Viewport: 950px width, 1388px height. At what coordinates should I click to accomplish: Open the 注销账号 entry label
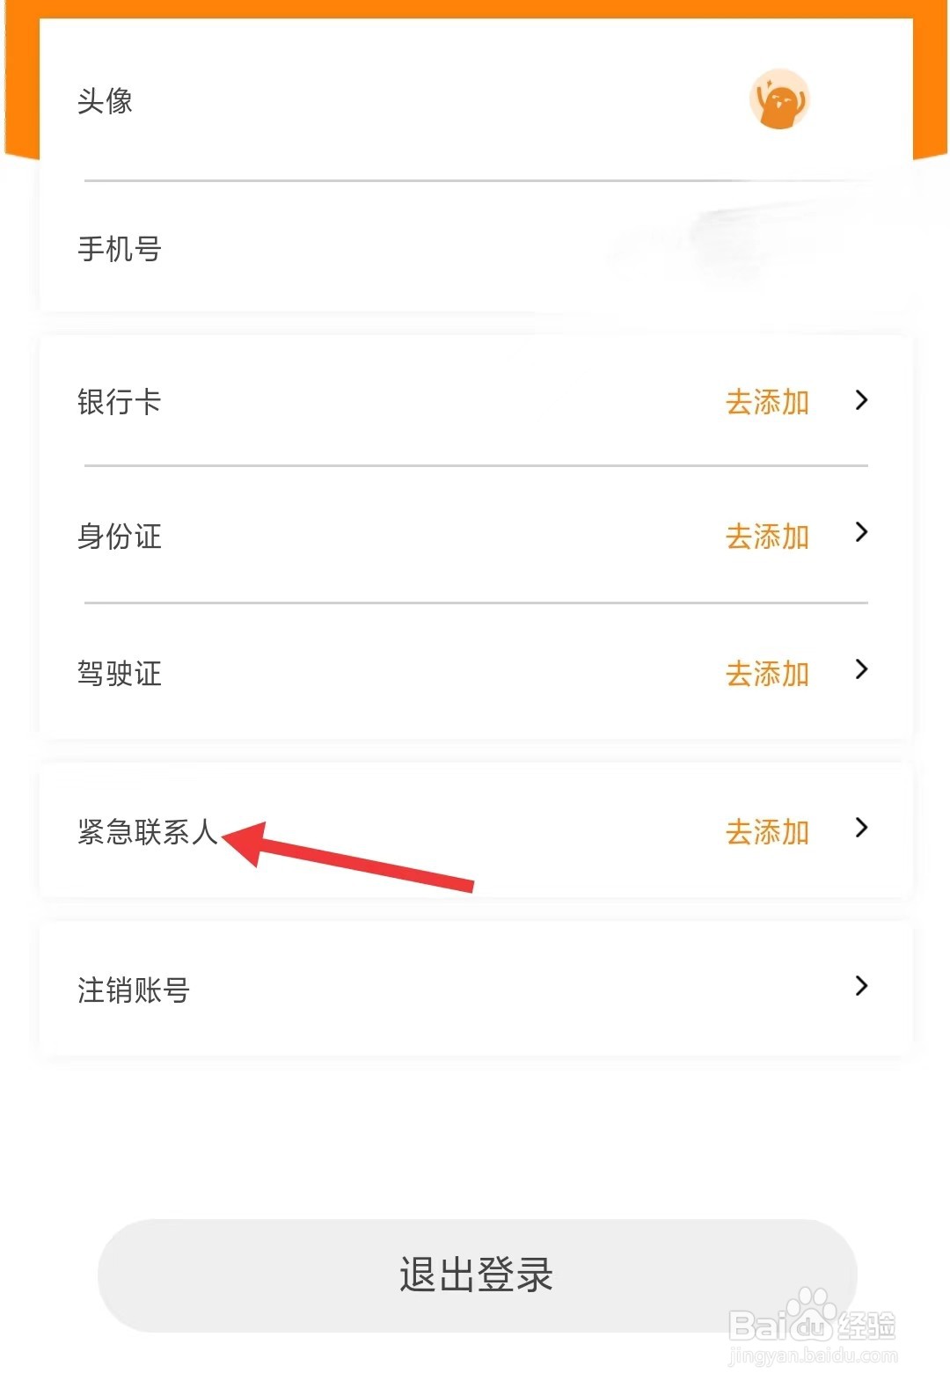(x=133, y=990)
